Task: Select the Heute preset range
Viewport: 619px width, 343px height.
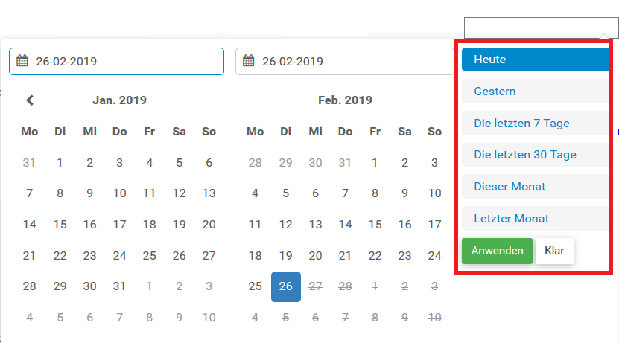Action: click(535, 60)
